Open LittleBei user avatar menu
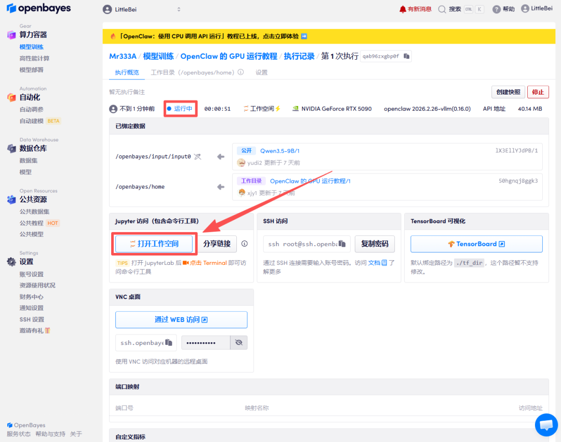The width and height of the screenshot is (561, 442). pyautogui.click(x=537, y=9)
